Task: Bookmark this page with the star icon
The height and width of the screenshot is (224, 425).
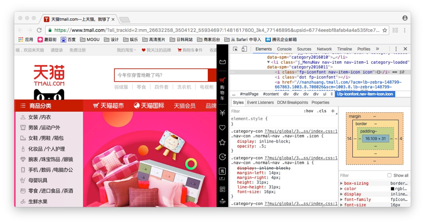Action: tap(385, 30)
